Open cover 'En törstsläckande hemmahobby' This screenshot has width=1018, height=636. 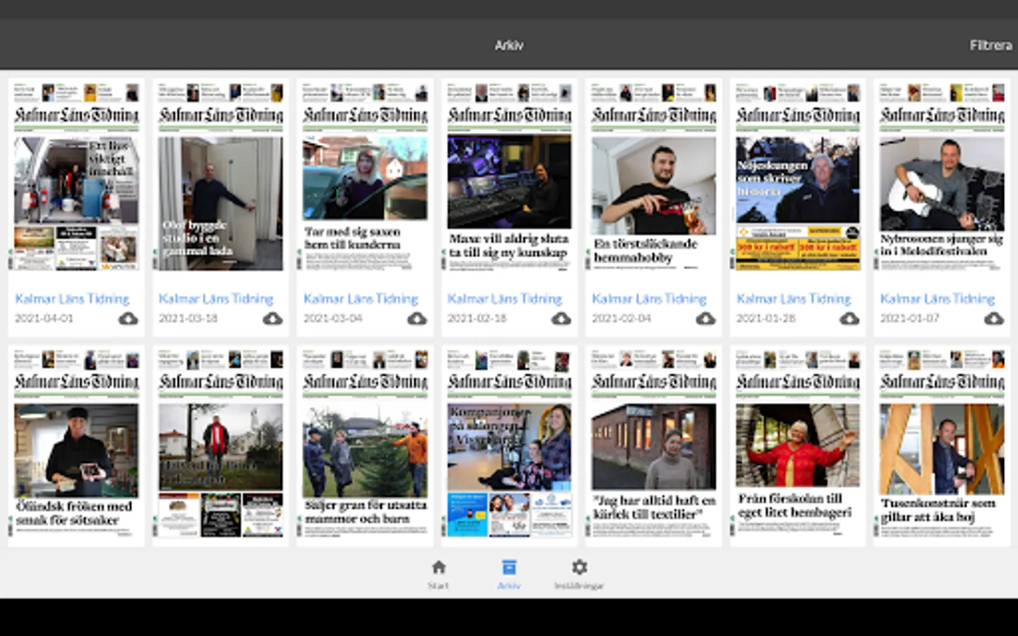point(653,176)
